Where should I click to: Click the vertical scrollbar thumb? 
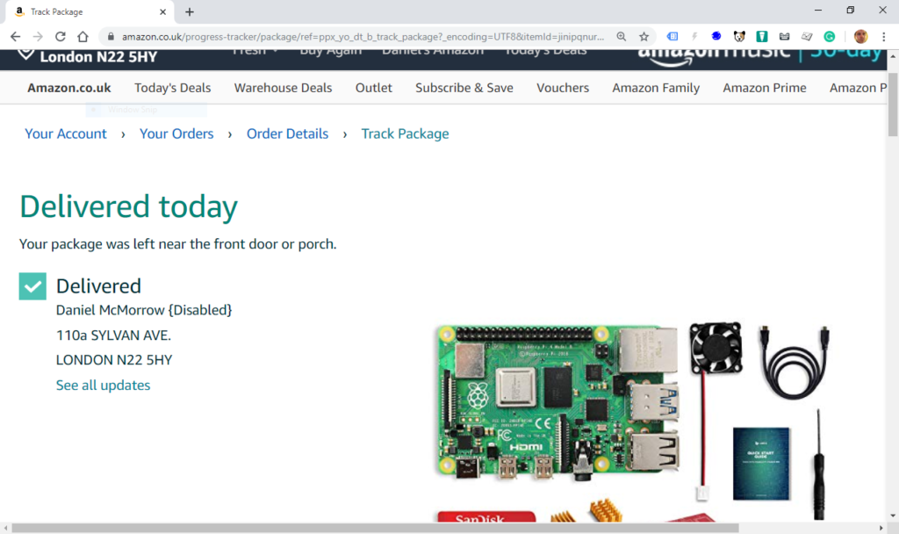[x=893, y=105]
